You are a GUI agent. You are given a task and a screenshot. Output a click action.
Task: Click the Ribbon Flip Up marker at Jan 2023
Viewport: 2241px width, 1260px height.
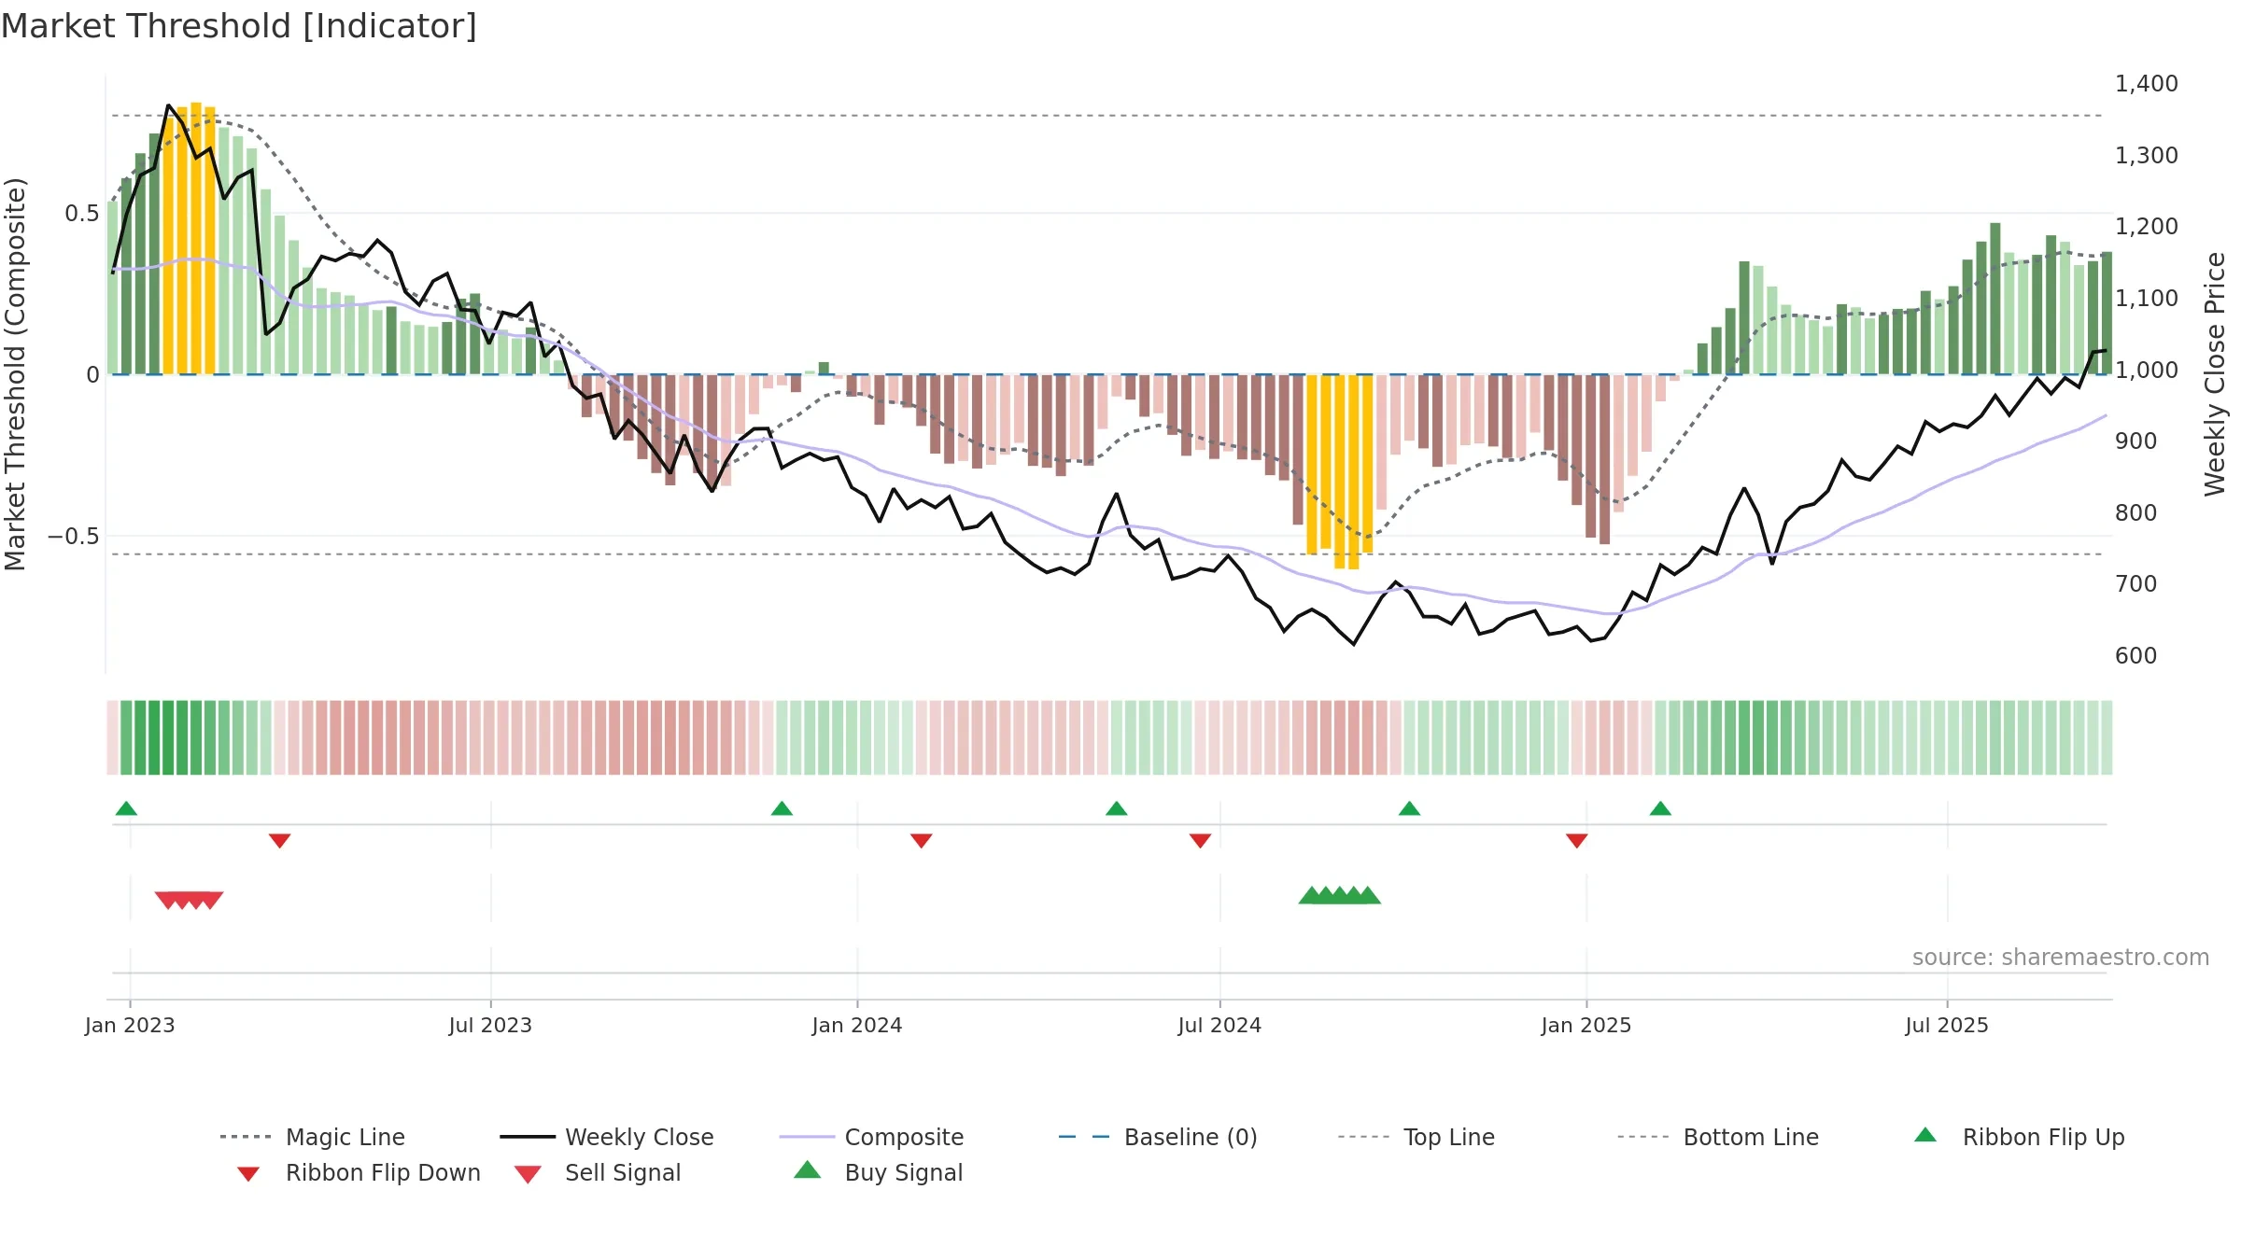[x=126, y=808]
